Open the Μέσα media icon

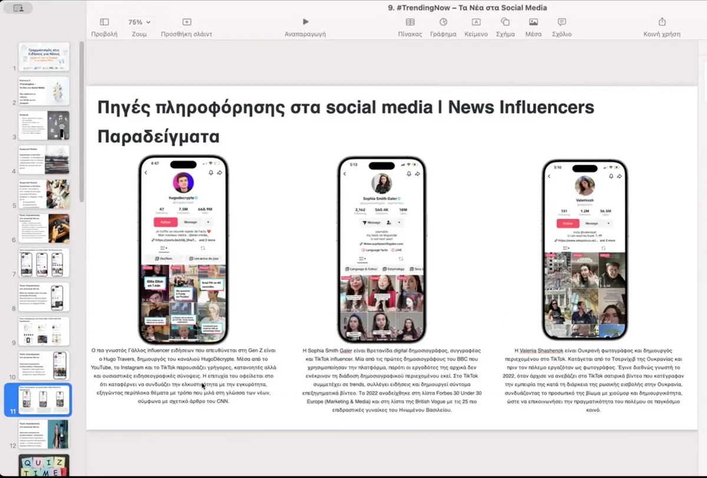(x=533, y=22)
